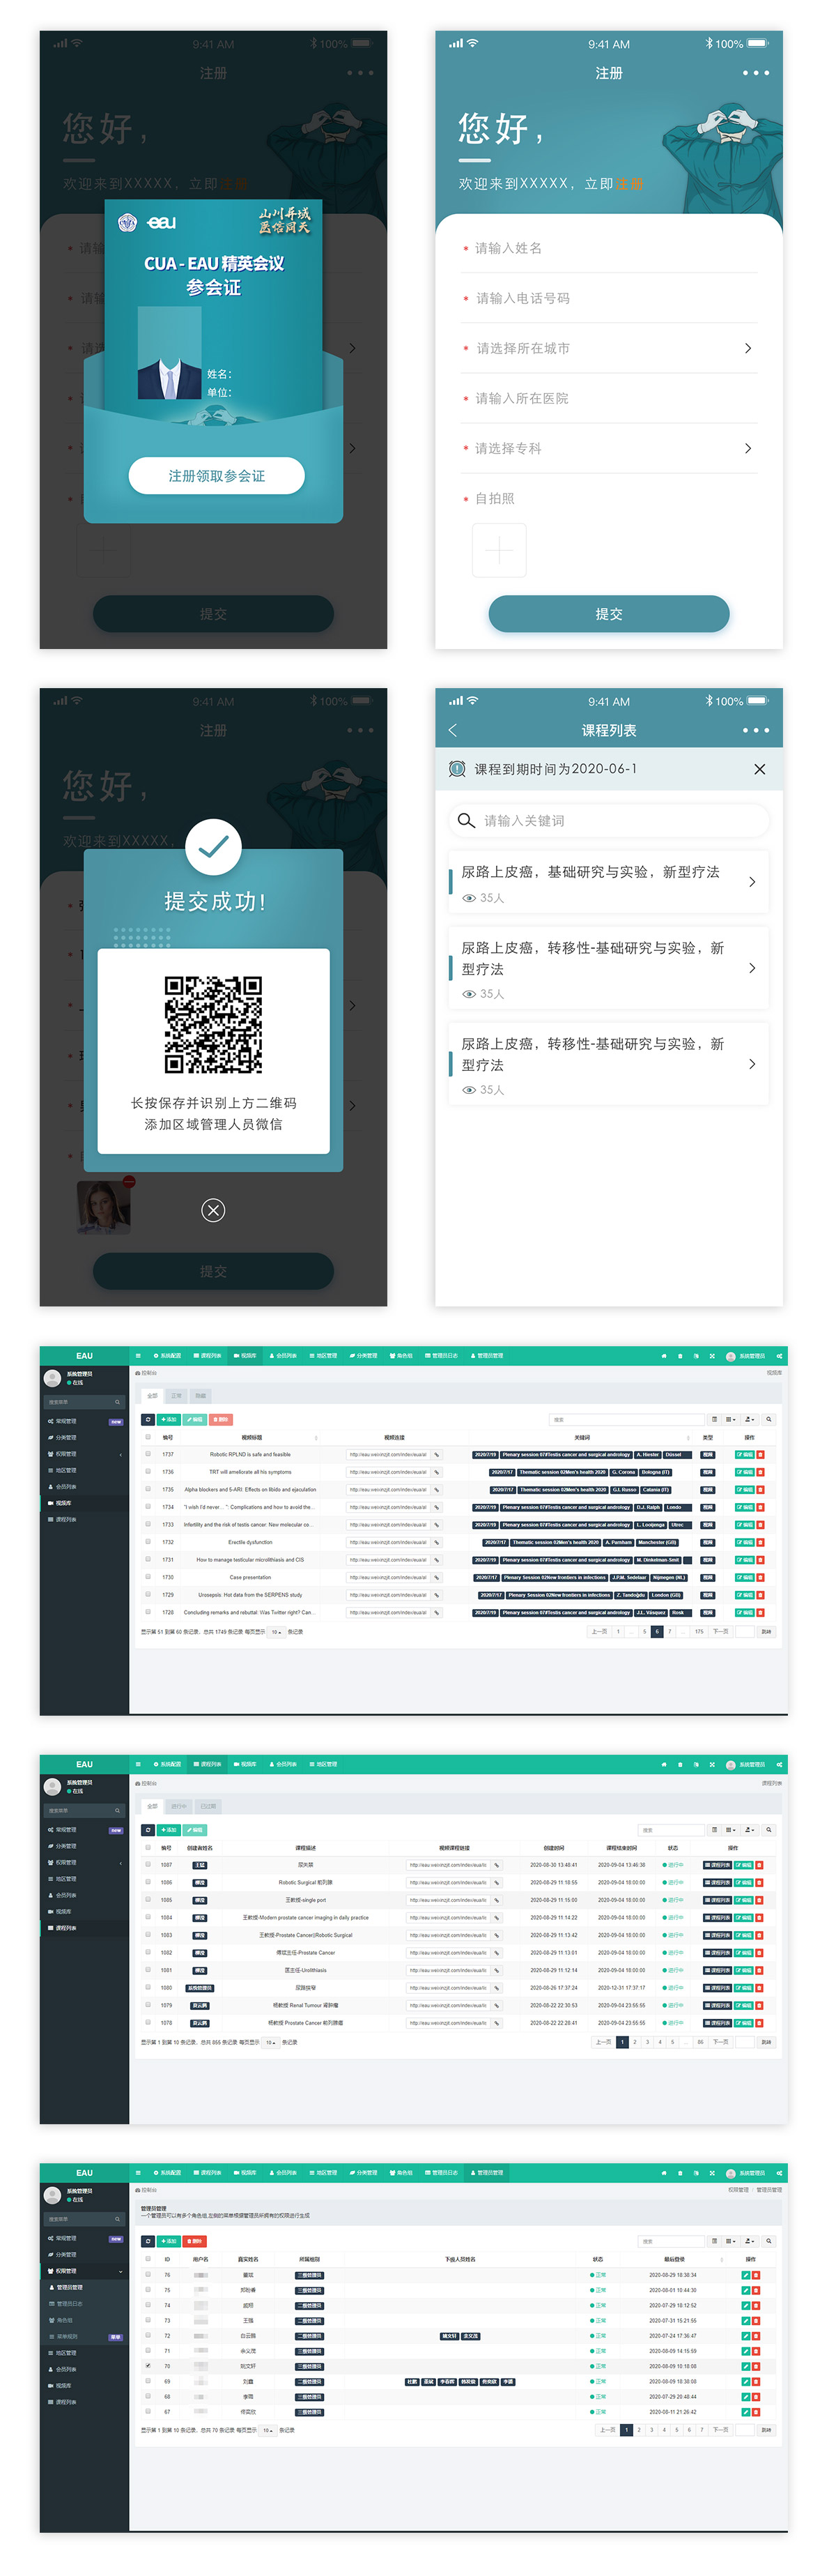
Task: Tap the 请输入姓名 name field
Action: tap(610, 248)
